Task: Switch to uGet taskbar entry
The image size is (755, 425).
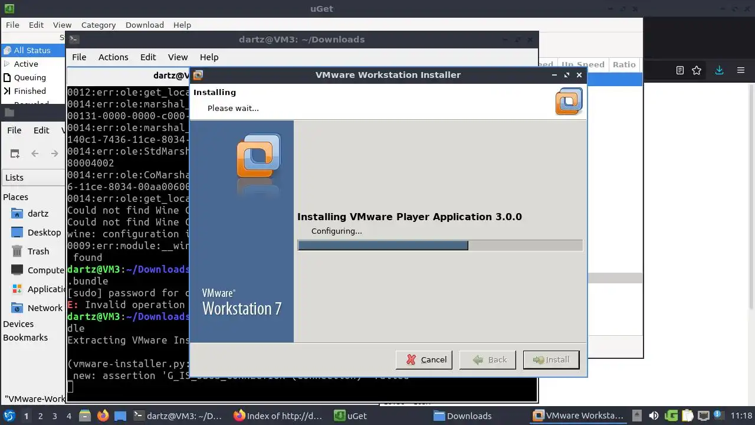Action: click(x=350, y=416)
